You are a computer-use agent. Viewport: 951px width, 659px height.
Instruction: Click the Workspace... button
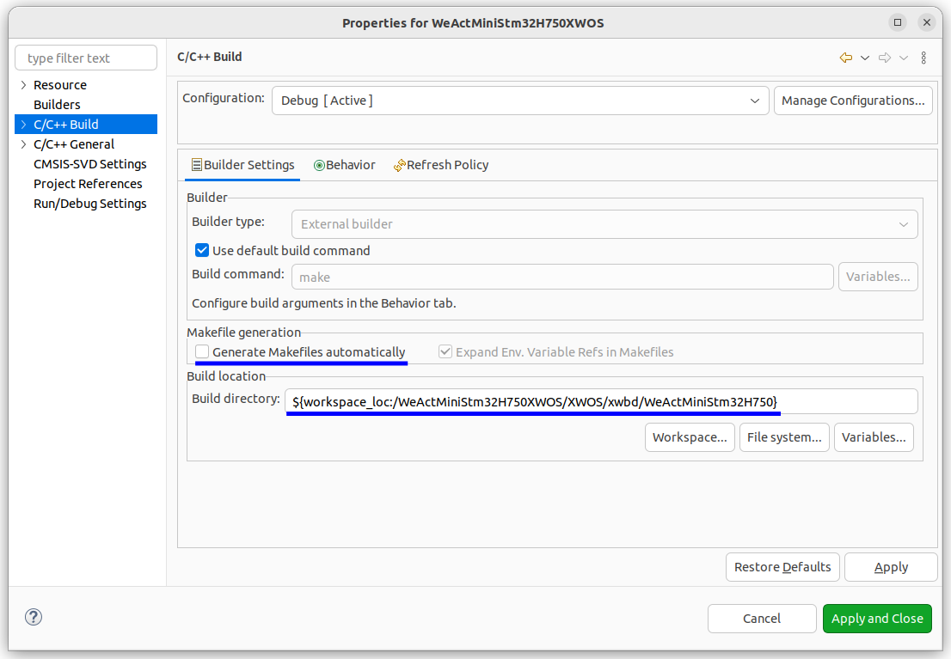[x=690, y=437]
